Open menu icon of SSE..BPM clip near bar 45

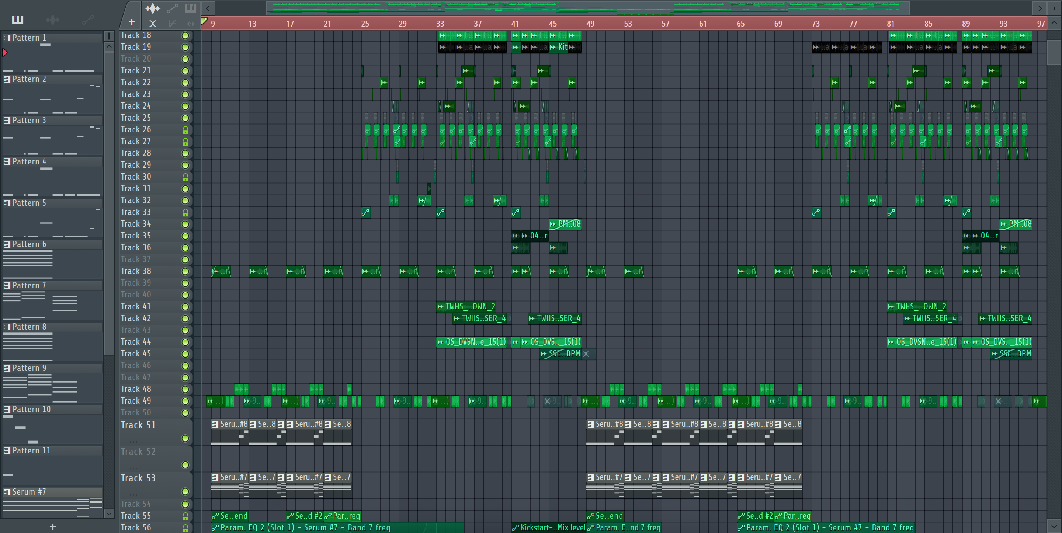pyautogui.click(x=544, y=354)
